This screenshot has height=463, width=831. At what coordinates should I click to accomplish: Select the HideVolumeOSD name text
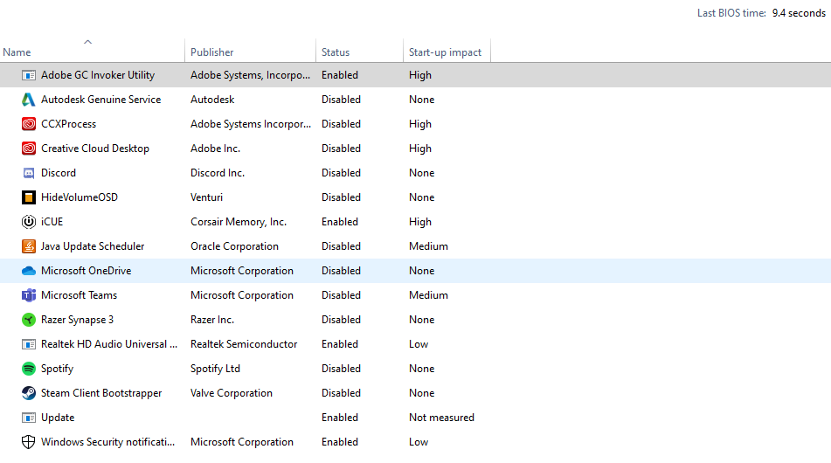pyautogui.click(x=80, y=197)
